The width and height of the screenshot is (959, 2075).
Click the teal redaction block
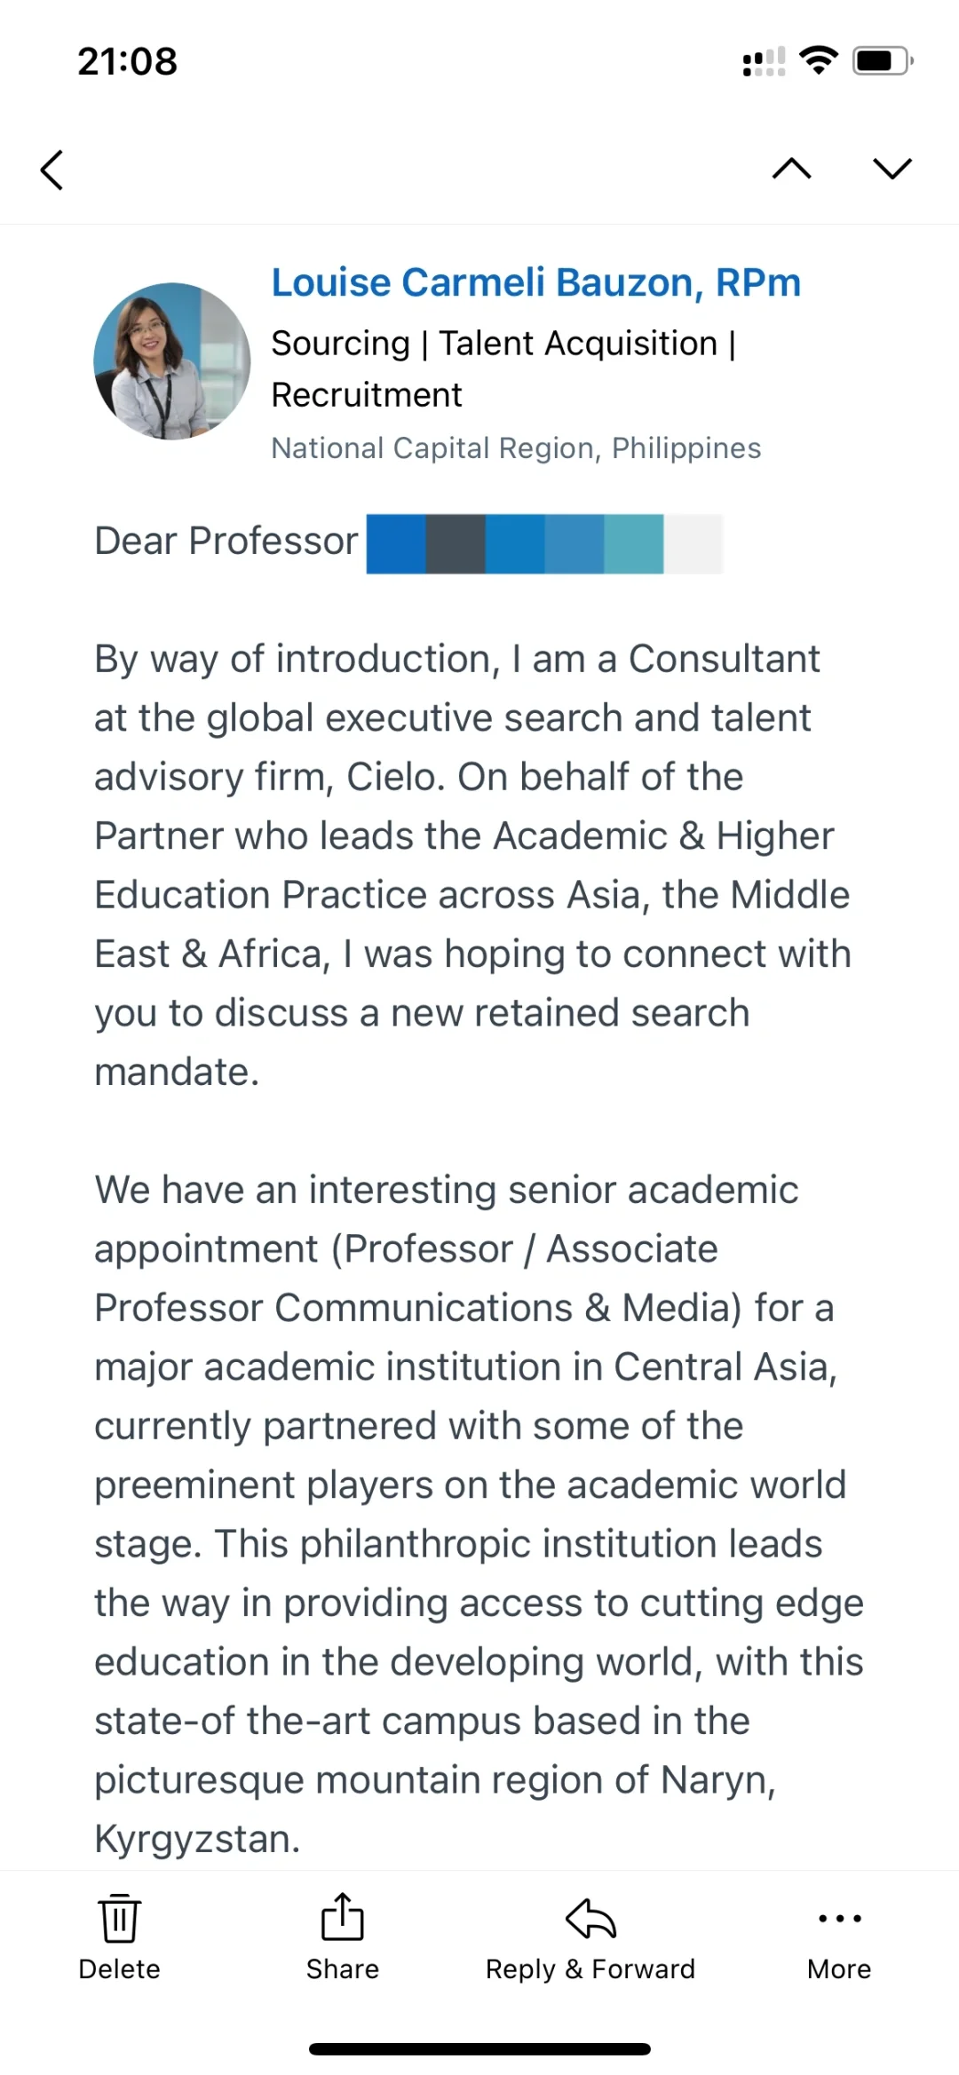[x=634, y=543]
